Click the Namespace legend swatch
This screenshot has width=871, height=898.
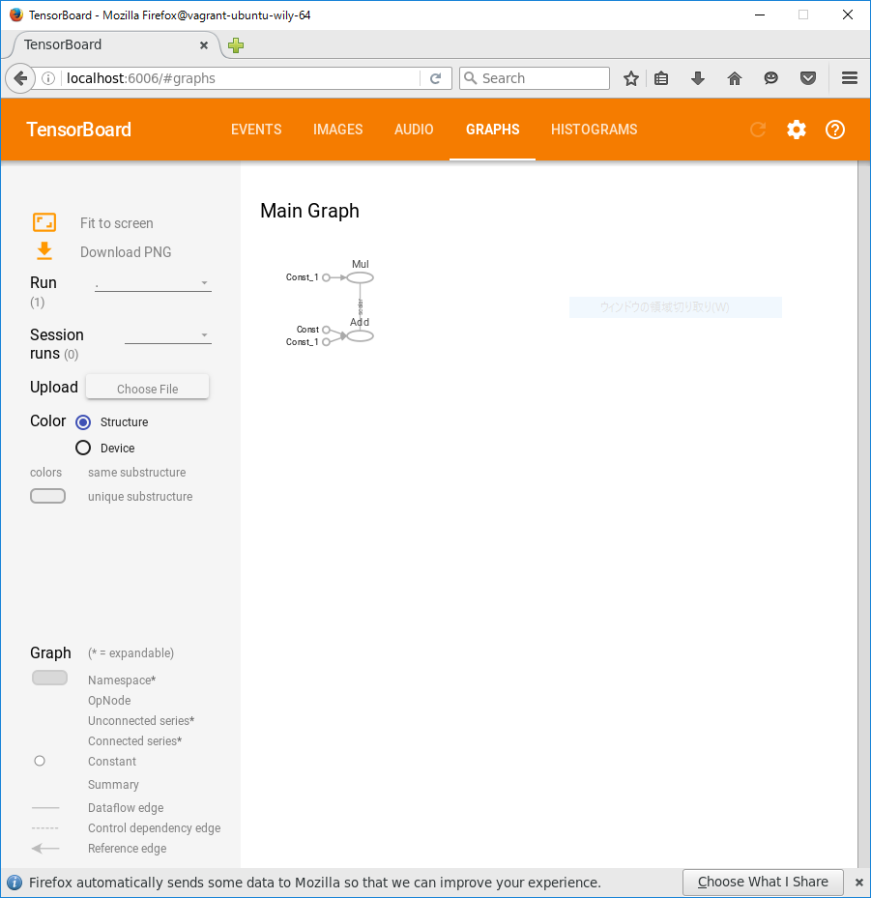(50, 678)
